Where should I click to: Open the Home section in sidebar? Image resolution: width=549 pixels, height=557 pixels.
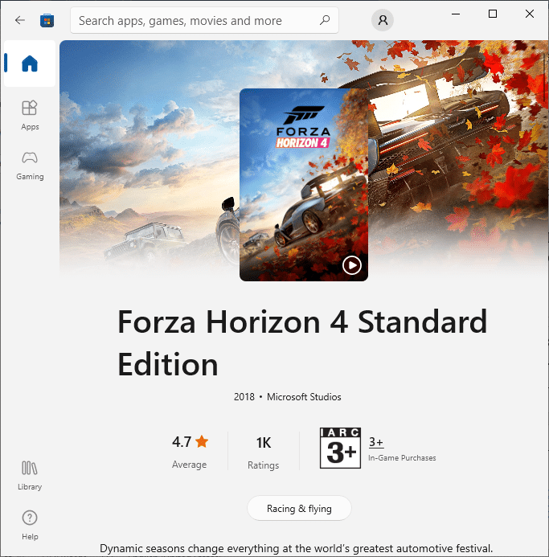[30, 63]
